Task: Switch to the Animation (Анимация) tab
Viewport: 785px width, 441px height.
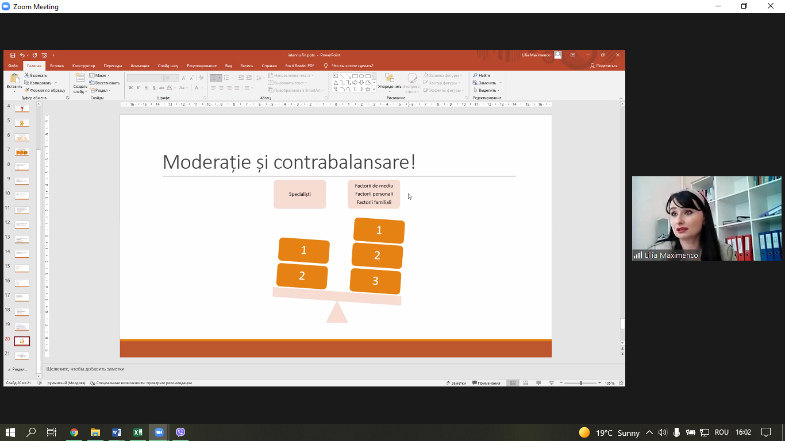Action: pos(140,66)
